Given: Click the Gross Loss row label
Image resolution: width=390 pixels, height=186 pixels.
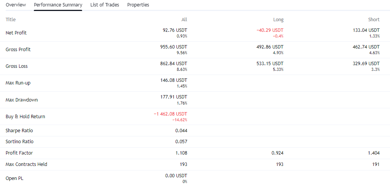Looking at the screenshot, I should pos(17,66).
